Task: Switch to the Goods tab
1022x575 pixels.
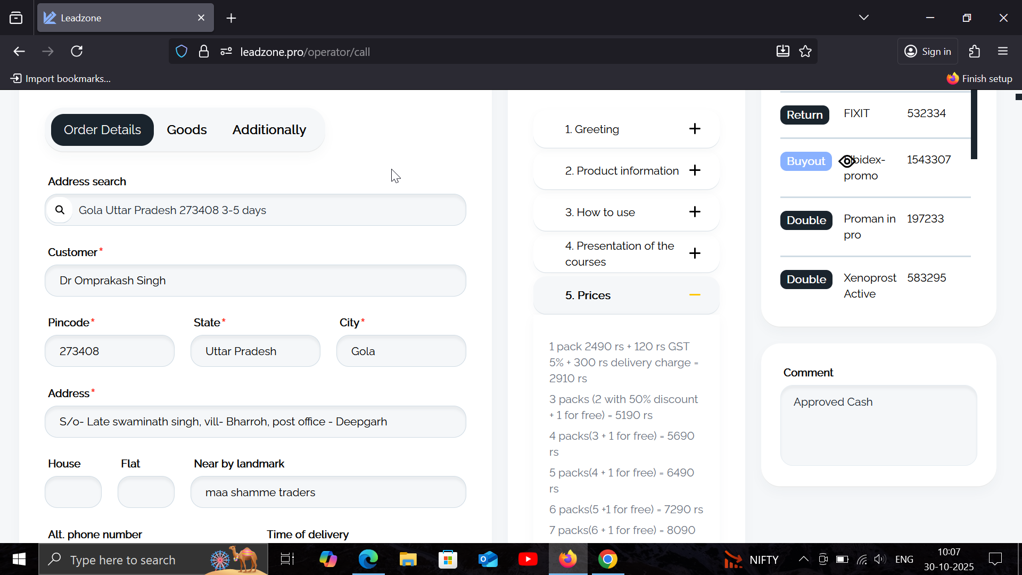Action: point(186,130)
